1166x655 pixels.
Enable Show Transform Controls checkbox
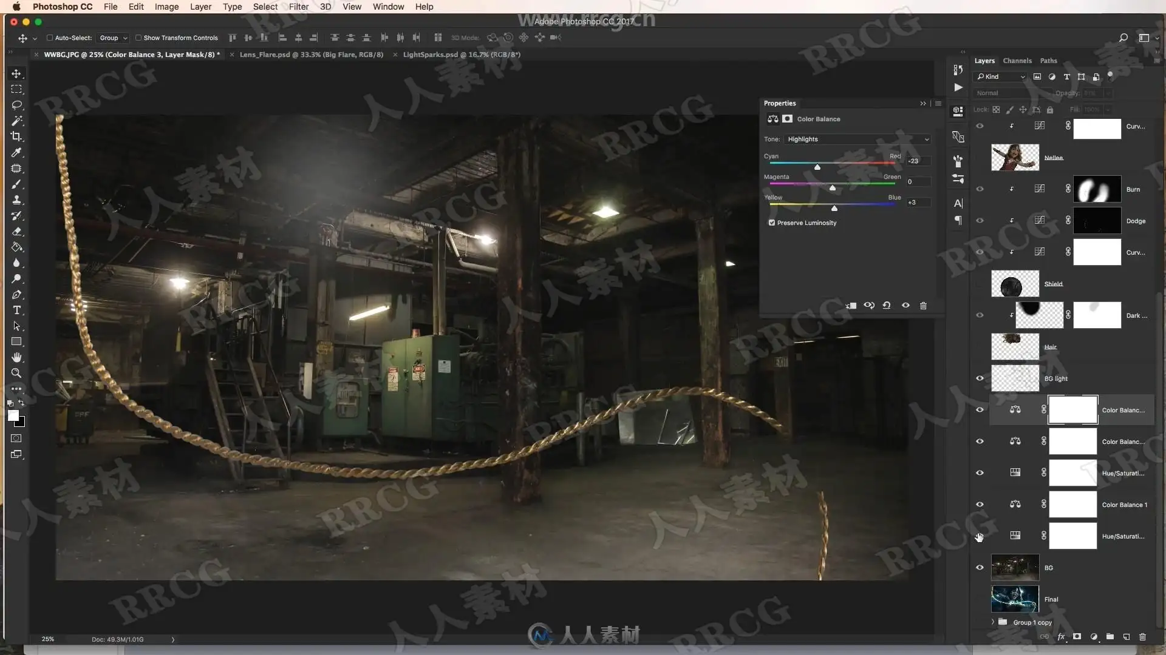click(x=138, y=38)
